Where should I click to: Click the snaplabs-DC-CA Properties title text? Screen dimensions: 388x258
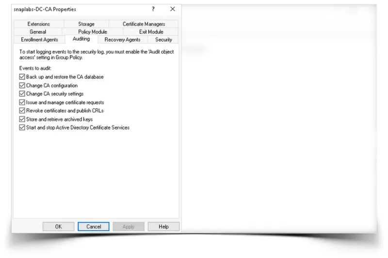click(45, 9)
